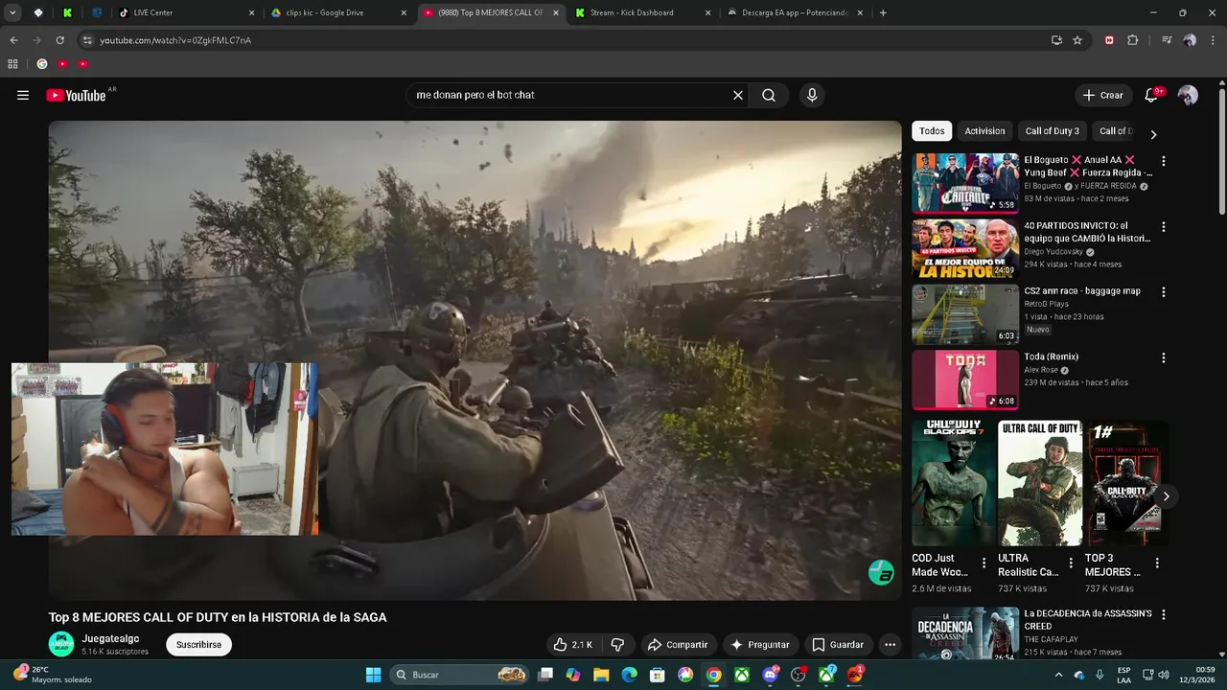The width and height of the screenshot is (1227, 690).
Task: Open Chrome extensions puzzle icon
Action: click(1132, 40)
